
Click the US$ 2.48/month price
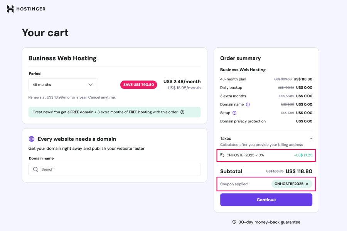(x=182, y=82)
